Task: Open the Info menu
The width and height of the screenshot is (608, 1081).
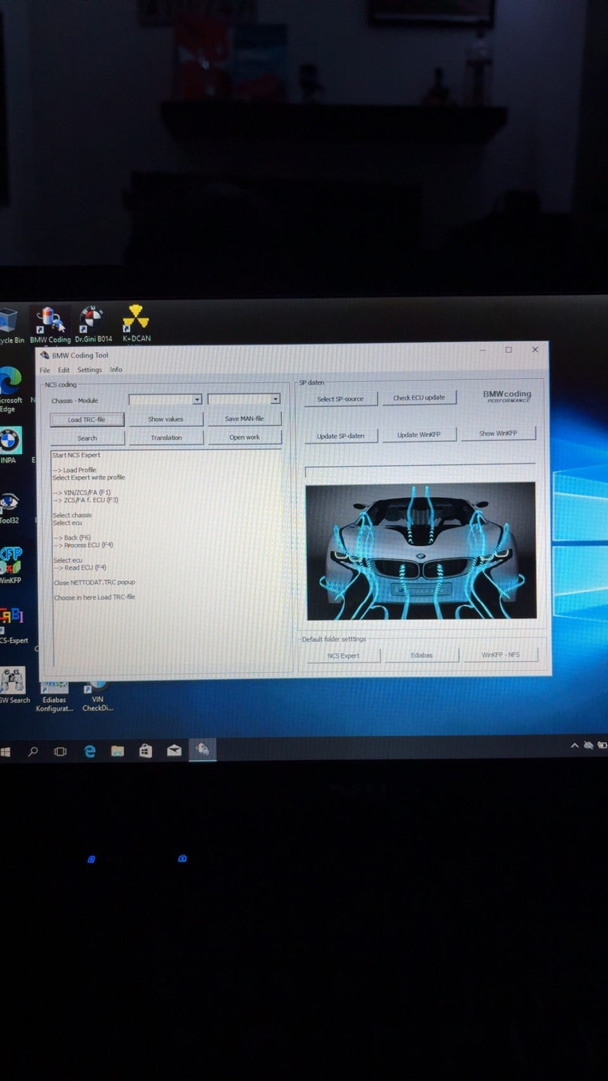Action: (116, 369)
